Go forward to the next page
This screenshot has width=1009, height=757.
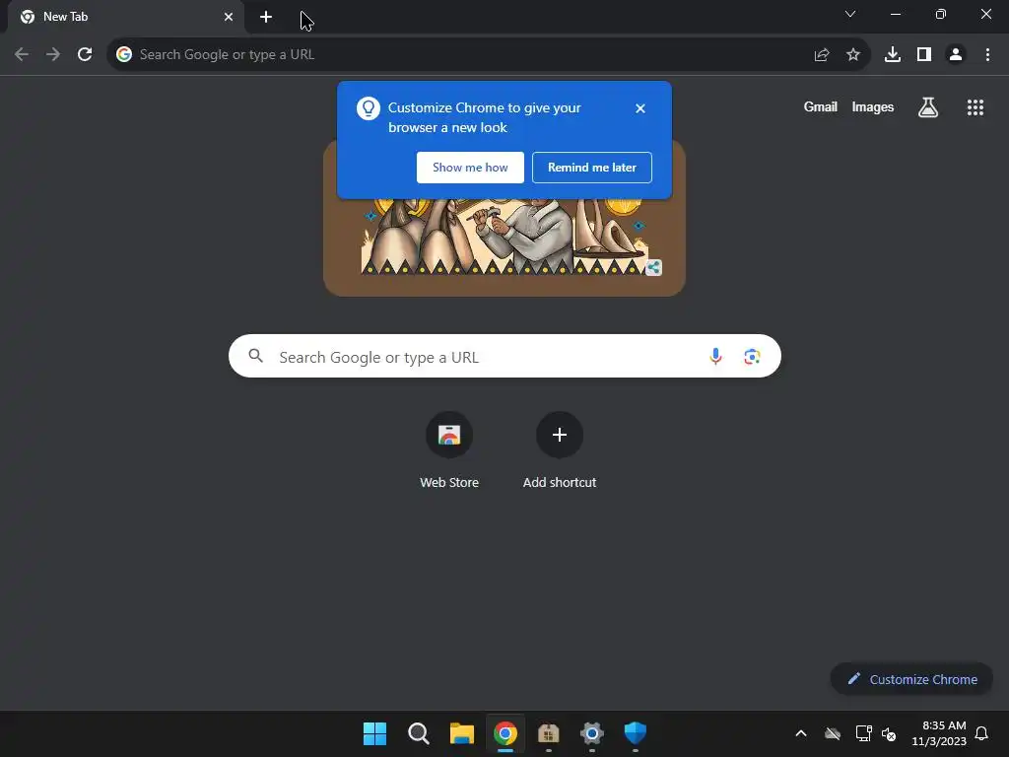pyautogui.click(x=53, y=55)
